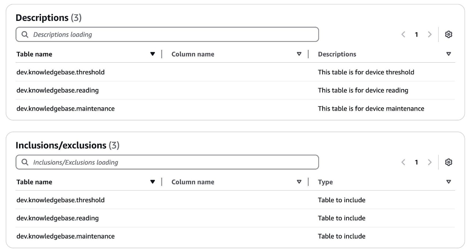Sort Inclusions/exclusions by Type column
The height and width of the screenshot is (251, 472).
click(448, 182)
